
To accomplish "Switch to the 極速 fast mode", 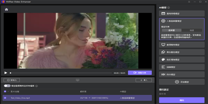I will click(x=192, y=30).
